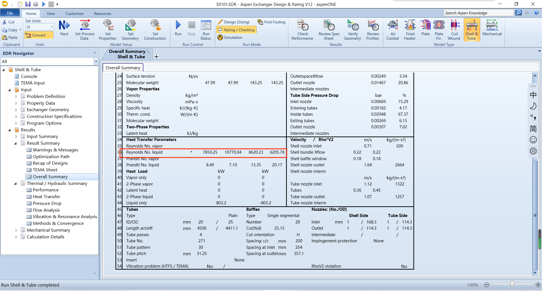
Task: Add a new document tab
Action: 156,57
